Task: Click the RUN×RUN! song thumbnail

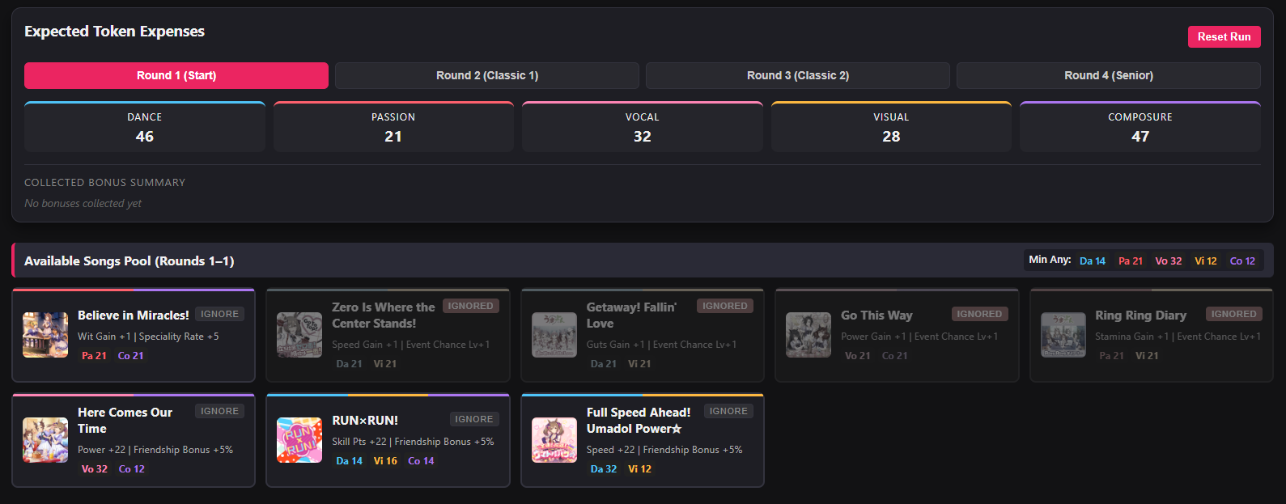Action: tap(299, 440)
